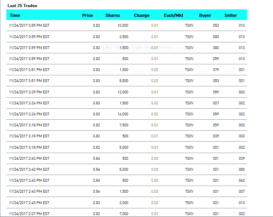Click time cell of the 7,500-share trade
The image size is (273, 217).
[x=29, y=125]
